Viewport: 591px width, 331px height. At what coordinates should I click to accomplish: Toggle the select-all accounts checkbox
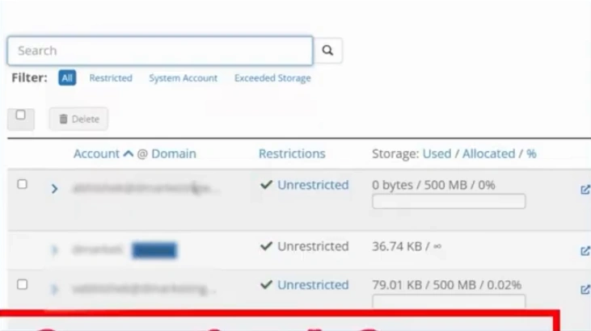[x=20, y=115]
